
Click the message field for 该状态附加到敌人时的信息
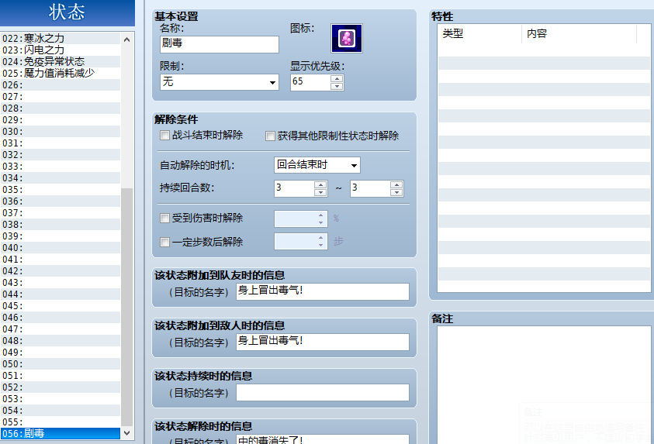coord(323,342)
